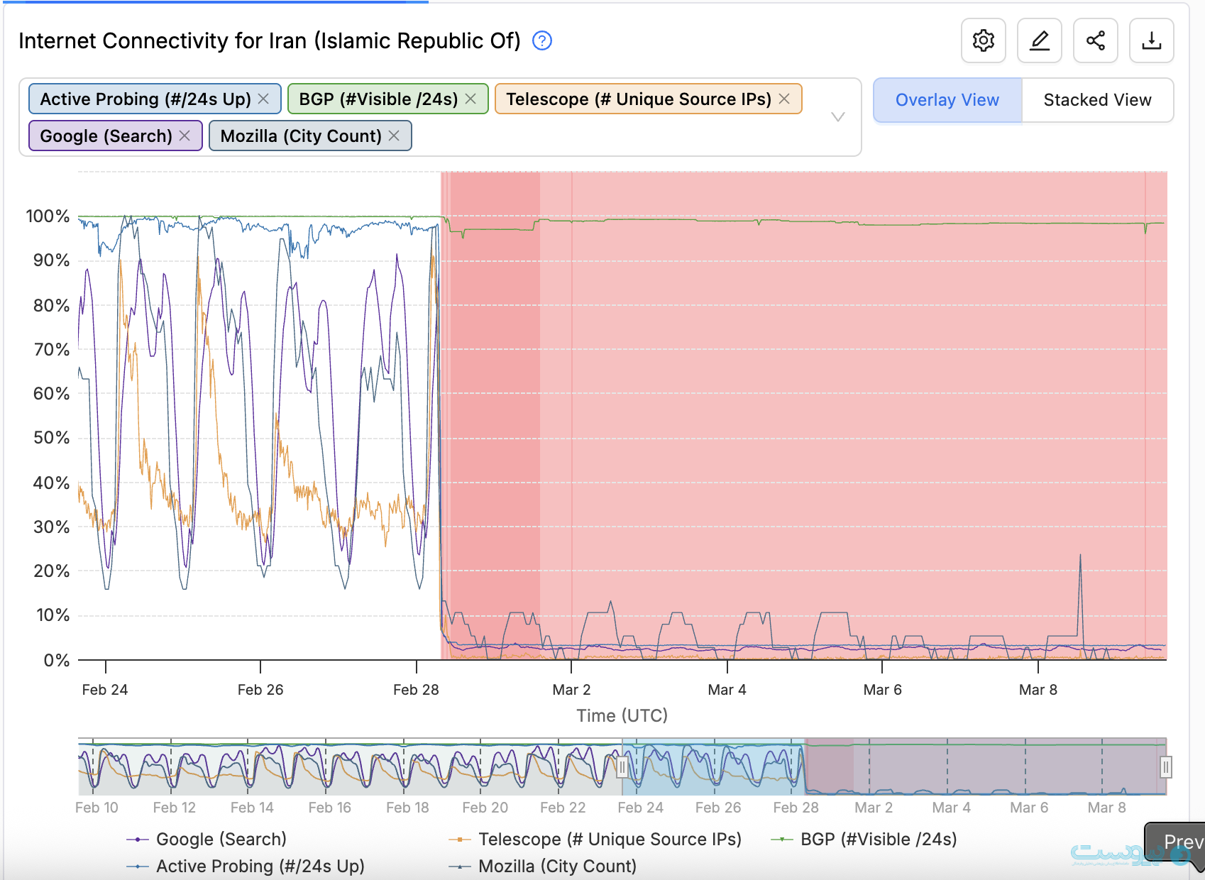Click the share chart icon

[1095, 40]
